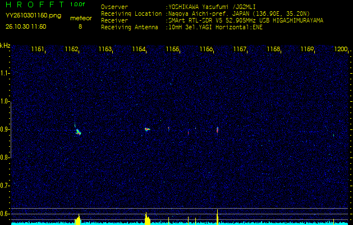
Task: Click the 0.7 frequency axis label
Action: pyautogui.click(x=5, y=185)
